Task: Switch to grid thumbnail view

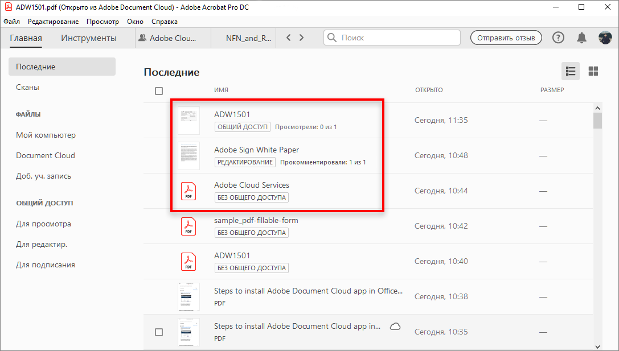Action: [x=593, y=71]
